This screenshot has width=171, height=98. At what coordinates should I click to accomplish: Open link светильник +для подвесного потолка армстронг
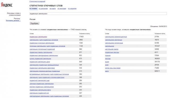[x=47, y=77]
